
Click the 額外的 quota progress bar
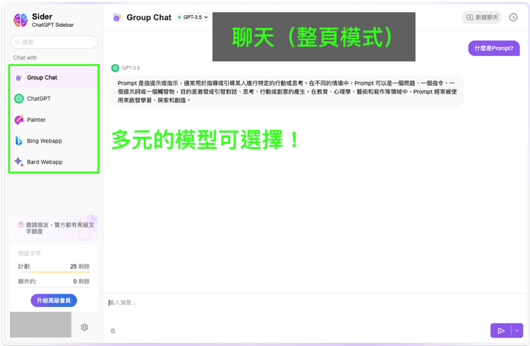pyautogui.click(x=54, y=287)
